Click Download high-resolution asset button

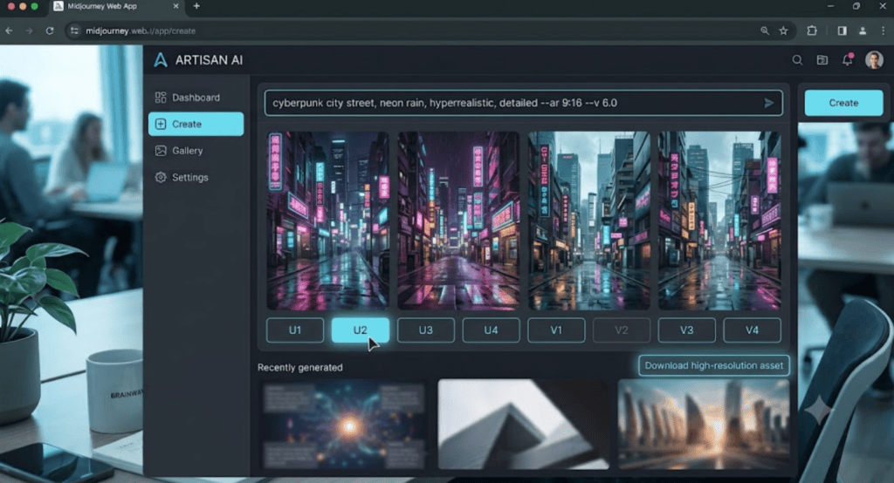(714, 365)
